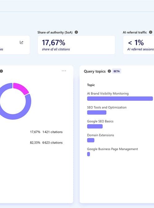Click the Share of authority info icon
This screenshot has height=208, width=154.
pyautogui.click(x=76, y=32)
